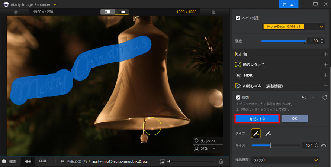The width and height of the screenshot is (331, 167).
Task: Click the thumbnail size image icon
Action: 162,161
